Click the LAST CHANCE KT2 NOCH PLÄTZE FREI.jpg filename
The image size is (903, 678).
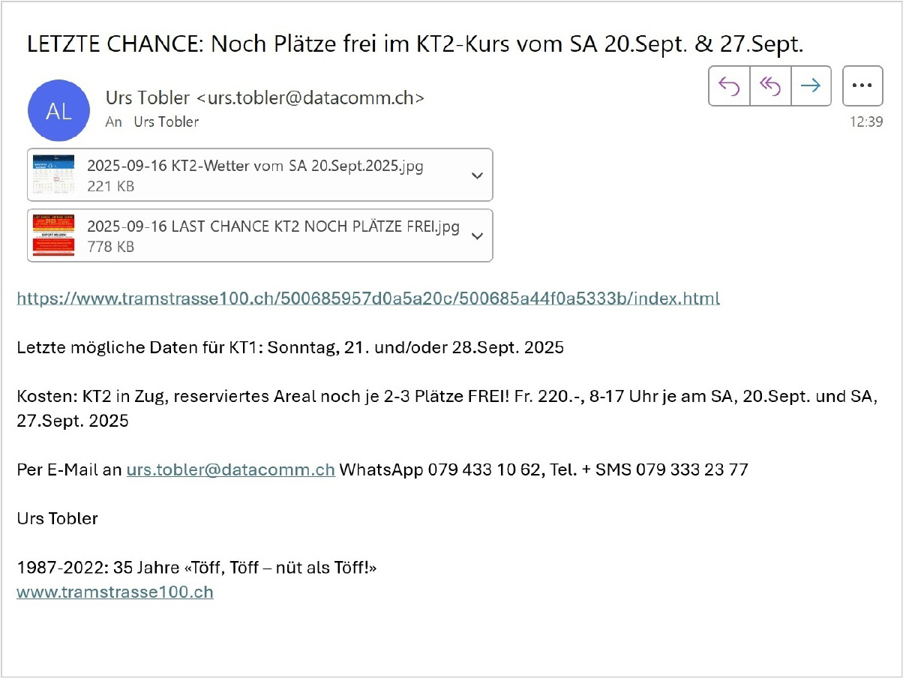pos(273,226)
